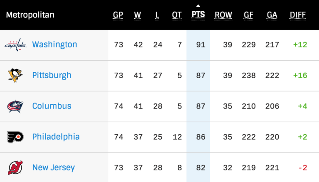Sort standings by GP column
319x182 pixels.
click(118, 15)
